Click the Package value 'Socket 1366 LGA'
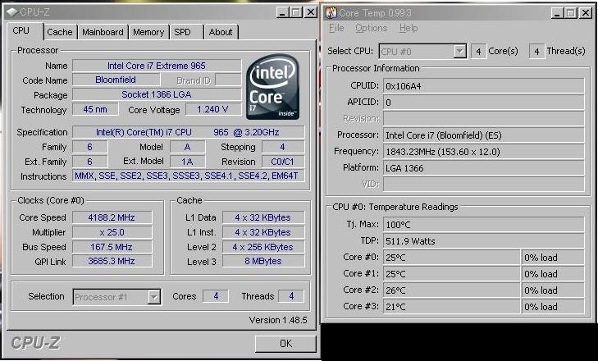Image resolution: width=598 pixels, height=361 pixels. pos(157,94)
